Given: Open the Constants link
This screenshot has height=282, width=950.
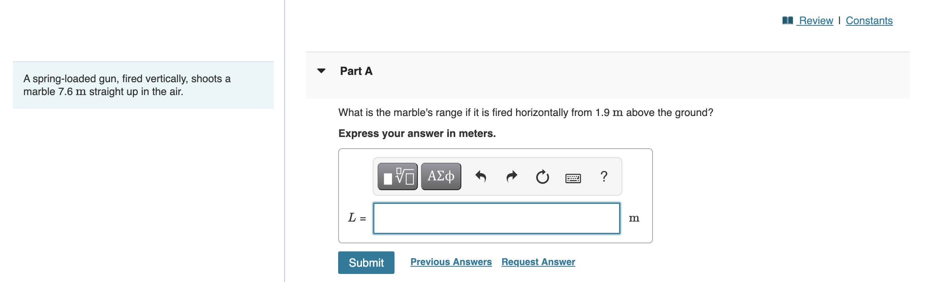Looking at the screenshot, I should point(869,21).
